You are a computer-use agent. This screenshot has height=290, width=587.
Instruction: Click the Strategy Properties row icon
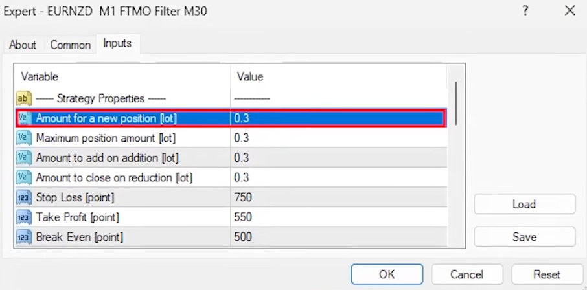tap(24, 98)
